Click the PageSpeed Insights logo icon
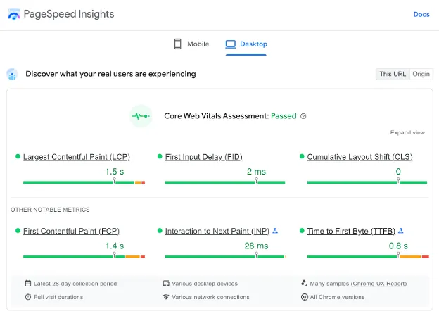The height and width of the screenshot is (316, 439). [14, 14]
